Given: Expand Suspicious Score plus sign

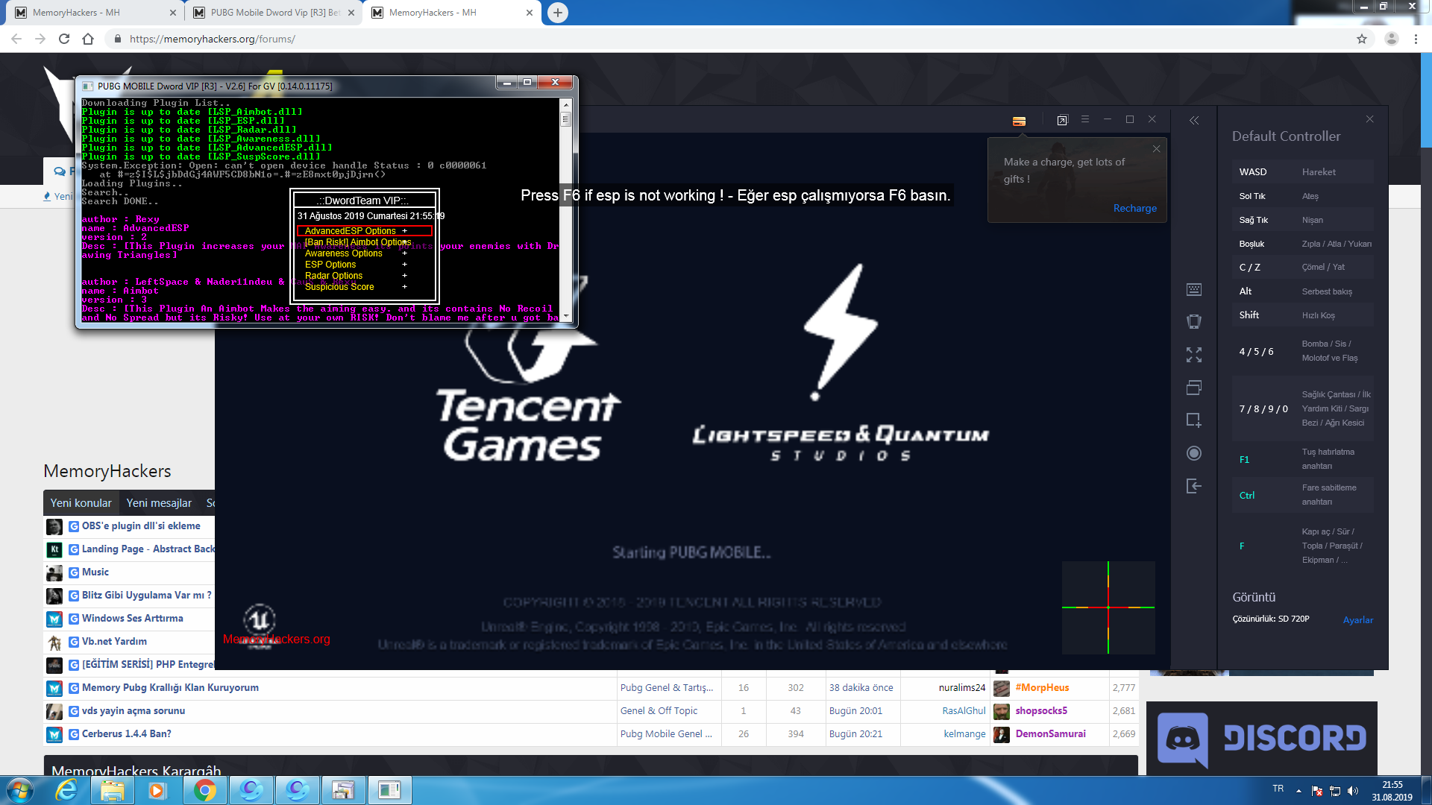Looking at the screenshot, I should tap(405, 287).
